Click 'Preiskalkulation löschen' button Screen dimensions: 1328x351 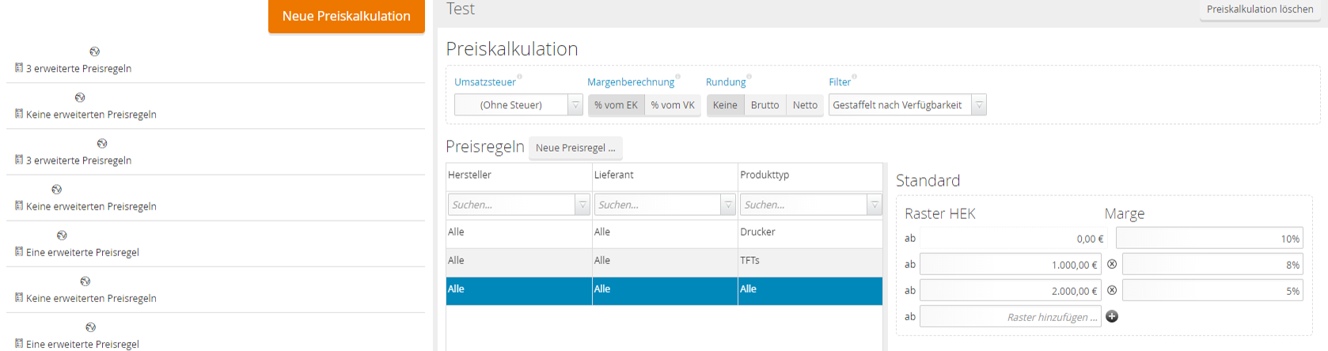click(1259, 9)
